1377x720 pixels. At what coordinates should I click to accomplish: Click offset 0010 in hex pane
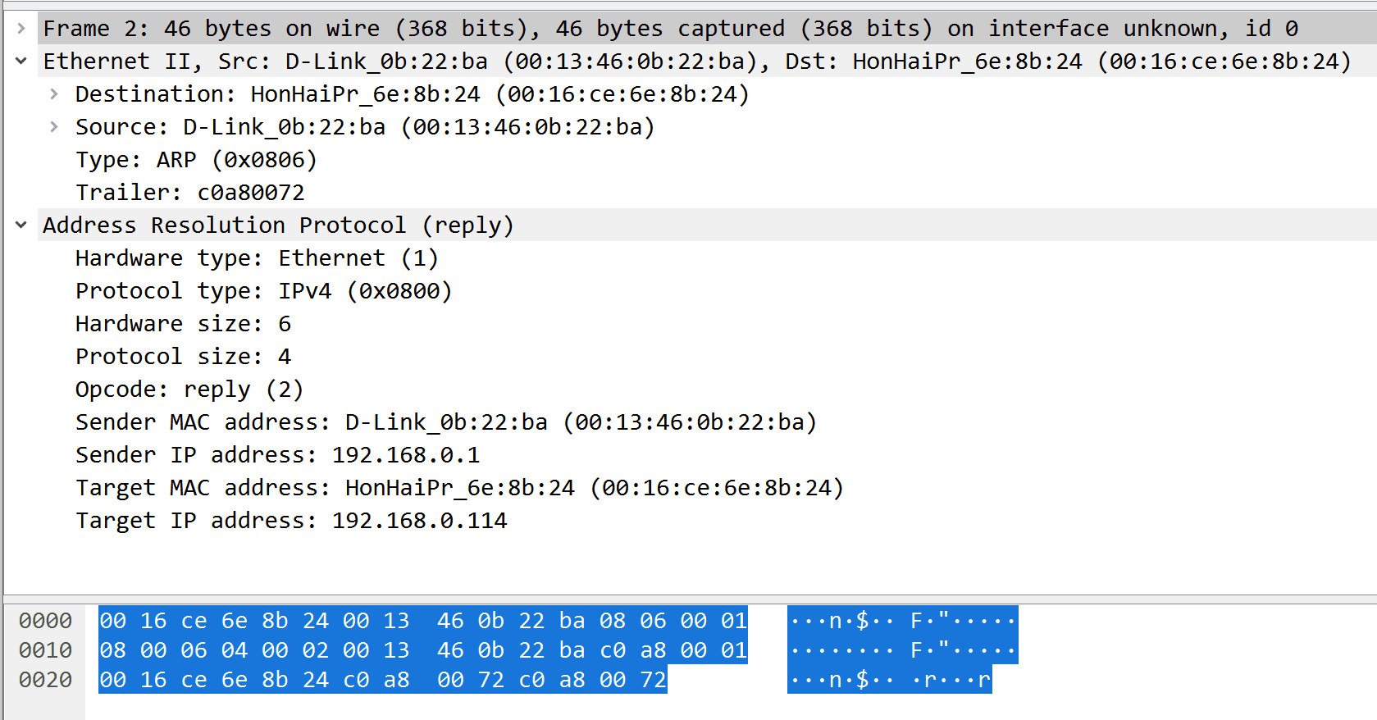[46, 650]
